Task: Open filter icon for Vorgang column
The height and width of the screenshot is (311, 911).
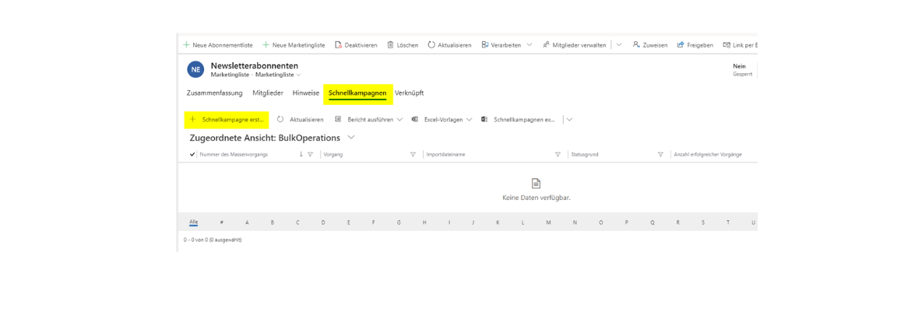Action: (413, 155)
